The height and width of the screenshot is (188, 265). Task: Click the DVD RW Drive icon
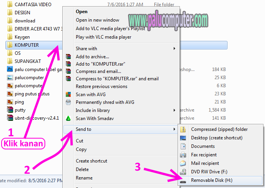coord(183,172)
